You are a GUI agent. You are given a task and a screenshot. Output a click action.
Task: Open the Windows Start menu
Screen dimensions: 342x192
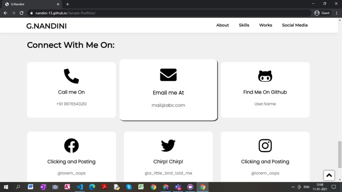pos(6,187)
